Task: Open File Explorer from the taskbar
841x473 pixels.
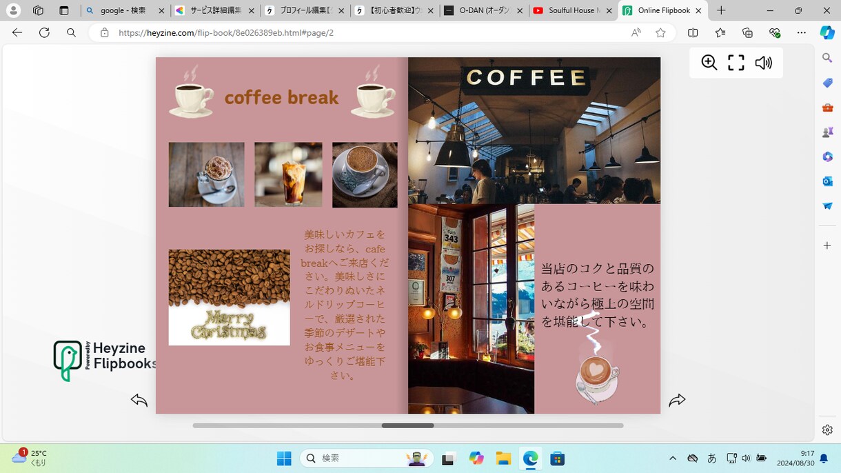Action: click(x=503, y=459)
